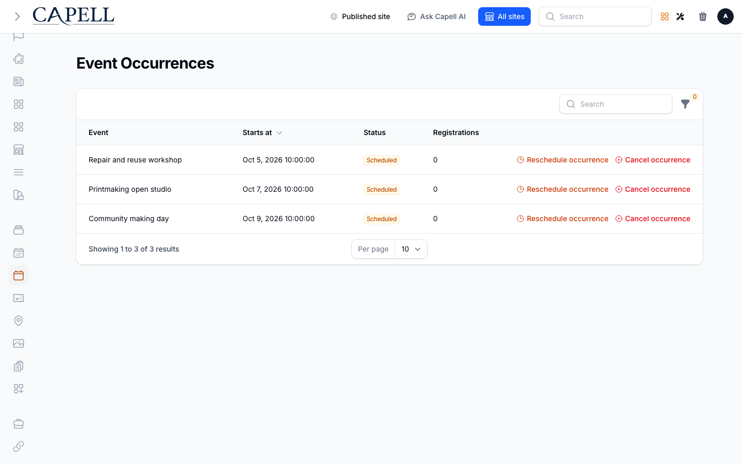Open the ticket icon in the sidebar
Viewport: 742px width, 464px height.
pyautogui.click(x=19, y=298)
